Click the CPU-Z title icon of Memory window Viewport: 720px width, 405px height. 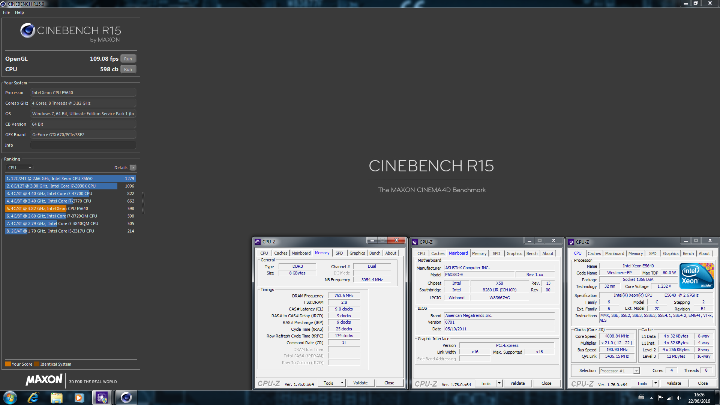click(258, 242)
